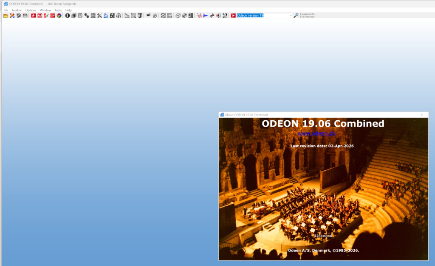435x266 pixels.
Task: Click the gray bow-tie shaped icon
Action: 212,16
